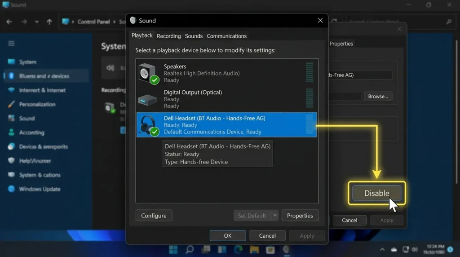460x257 pixels.
Task: Switch to the Recording tab
Action: (x=169, y=36)
